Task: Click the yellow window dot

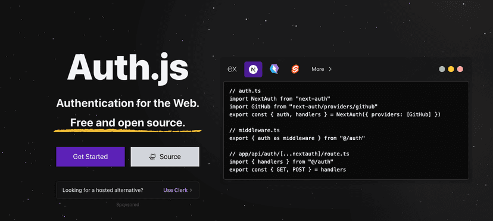Action: pyautogui.click(x=451, y=69)
